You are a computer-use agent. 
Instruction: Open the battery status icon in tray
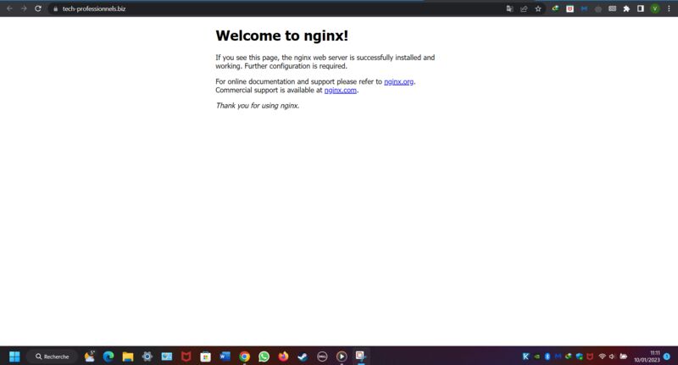tap(624, 357)
